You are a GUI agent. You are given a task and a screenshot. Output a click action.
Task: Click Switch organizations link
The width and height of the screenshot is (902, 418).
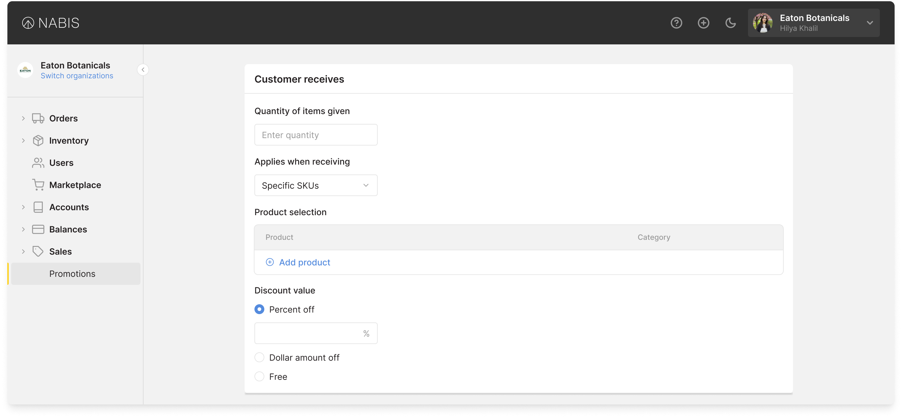coord(77,76)
